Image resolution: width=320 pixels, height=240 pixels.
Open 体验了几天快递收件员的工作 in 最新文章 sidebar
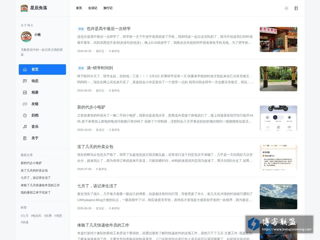(40, 185)
